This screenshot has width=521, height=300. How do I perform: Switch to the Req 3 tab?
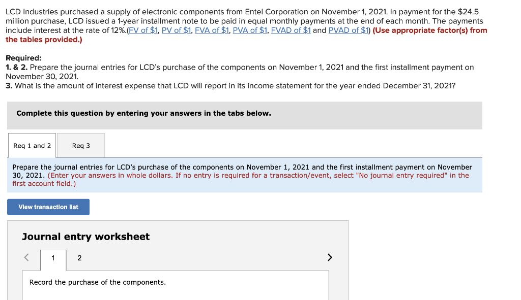pos(81,145)
